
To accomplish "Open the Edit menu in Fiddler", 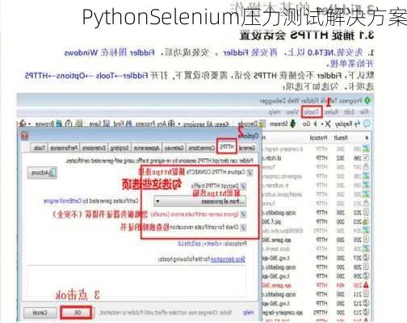I will (x=349, y=112).
